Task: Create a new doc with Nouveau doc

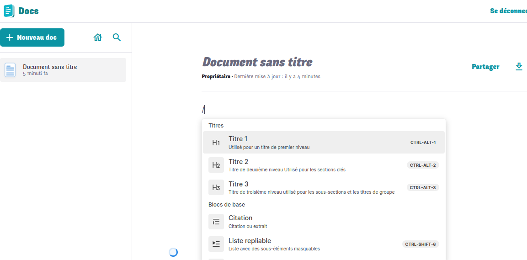Action: coord(32,37)
